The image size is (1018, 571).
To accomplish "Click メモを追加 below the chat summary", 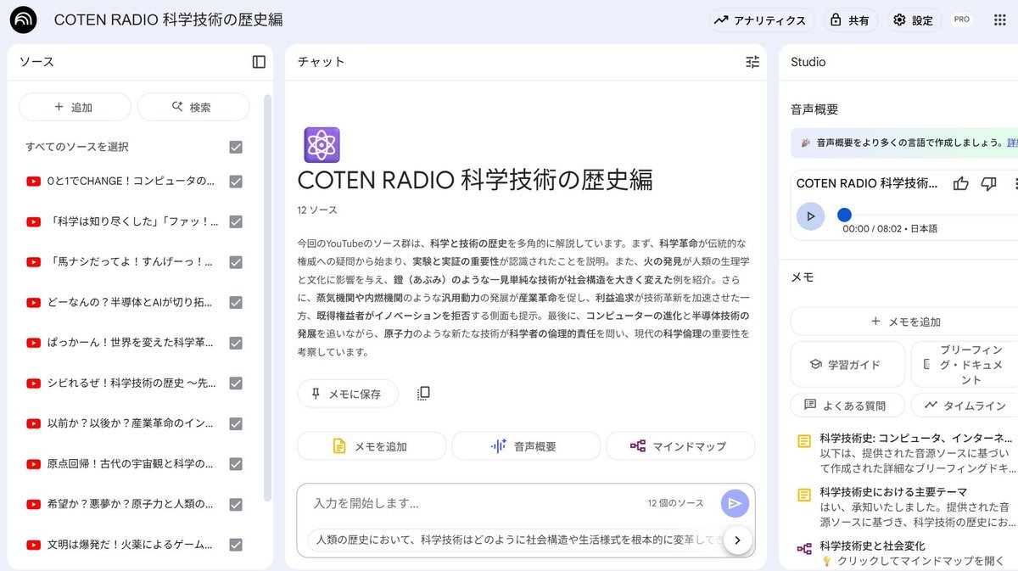I will pyautogui.click(x=372, y=446).
